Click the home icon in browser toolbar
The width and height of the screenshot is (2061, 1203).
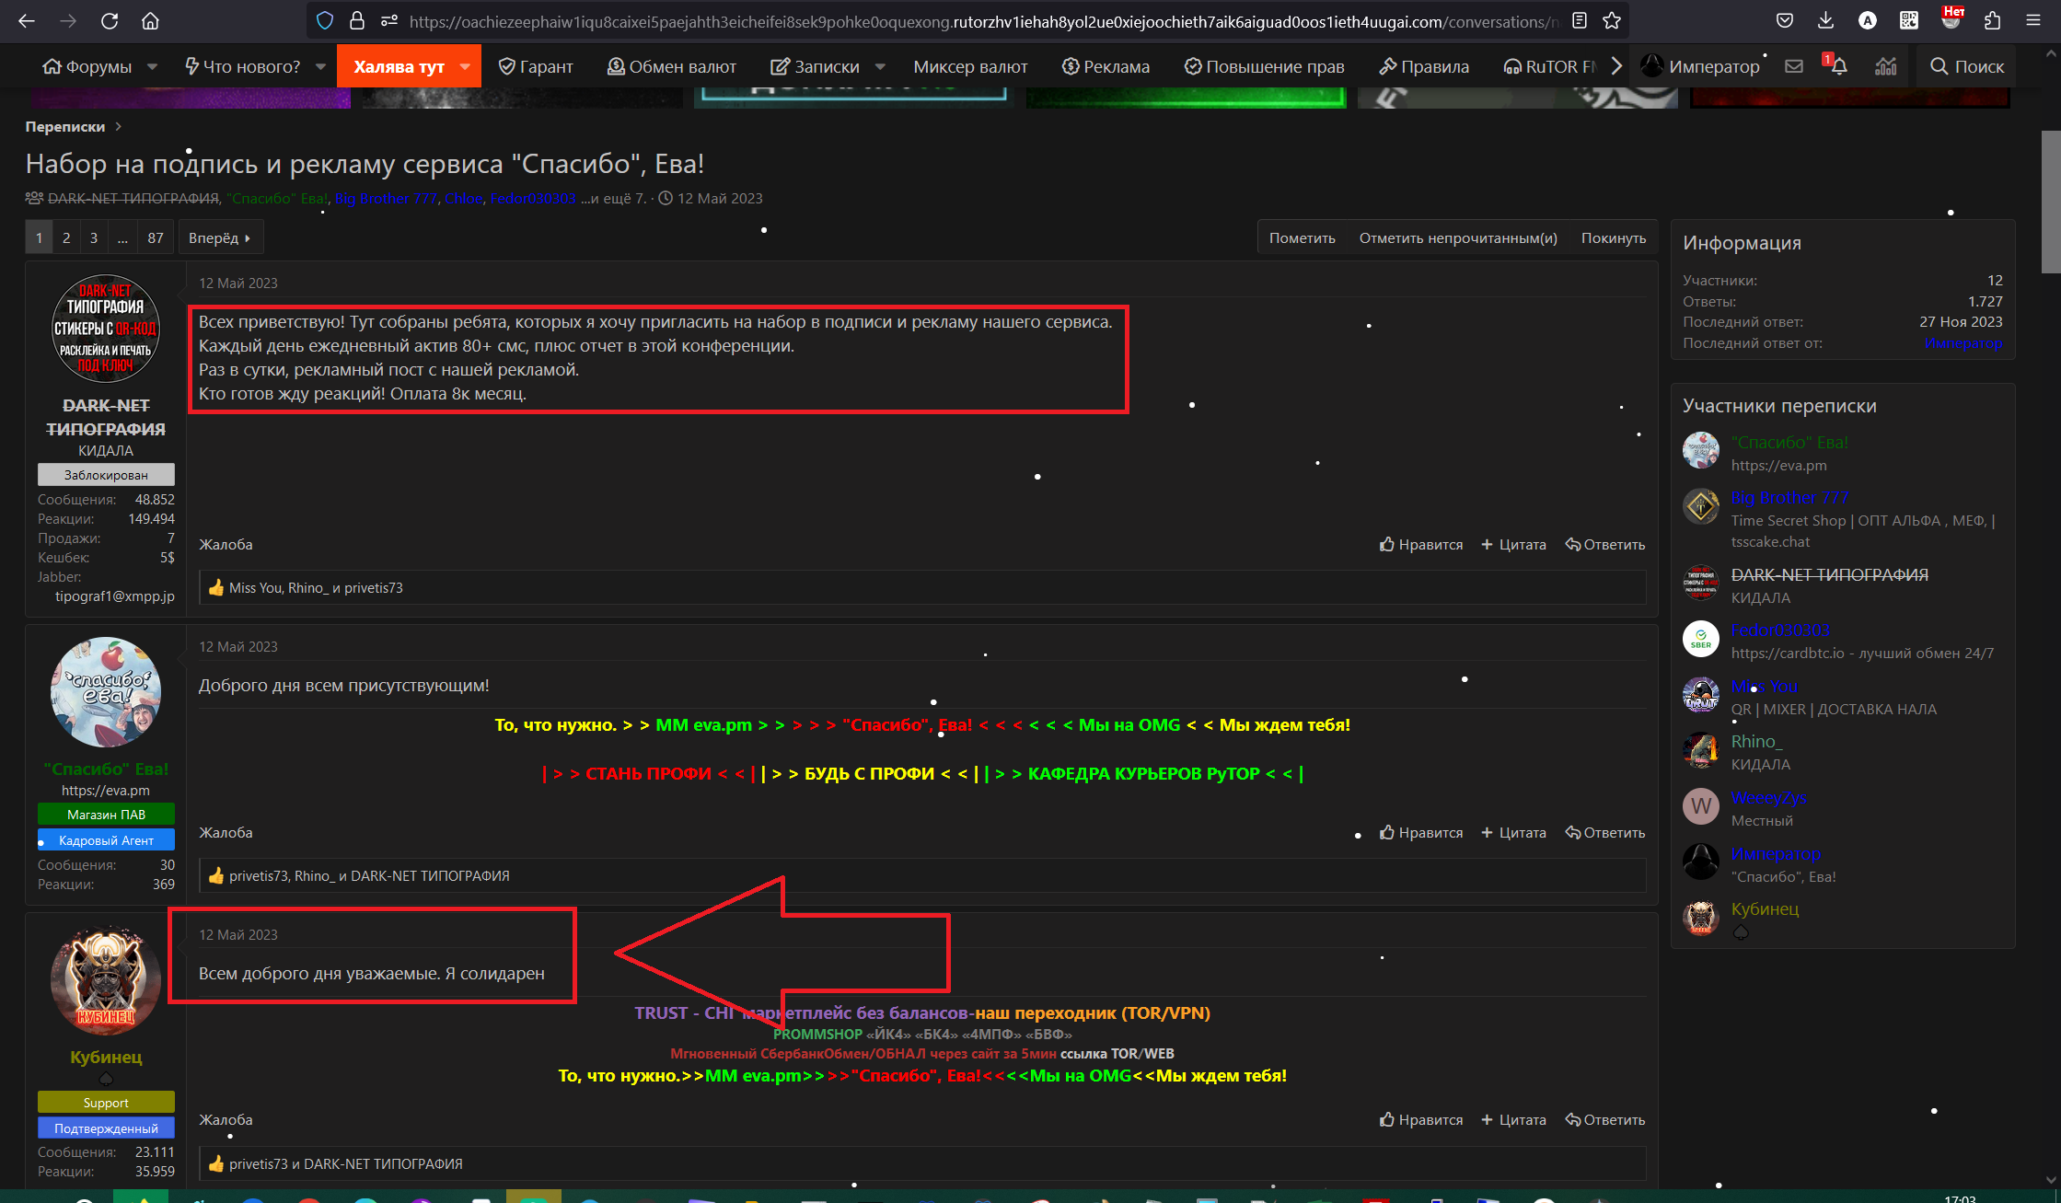pos(150,20)
